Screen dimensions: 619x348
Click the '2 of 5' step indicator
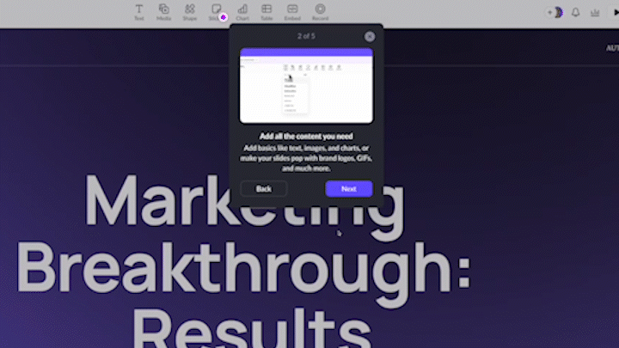306,36
